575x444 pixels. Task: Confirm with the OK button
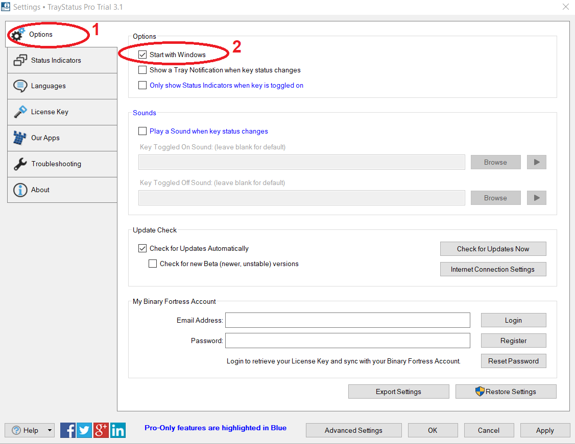pyautogui.click(x=433, y=430)
